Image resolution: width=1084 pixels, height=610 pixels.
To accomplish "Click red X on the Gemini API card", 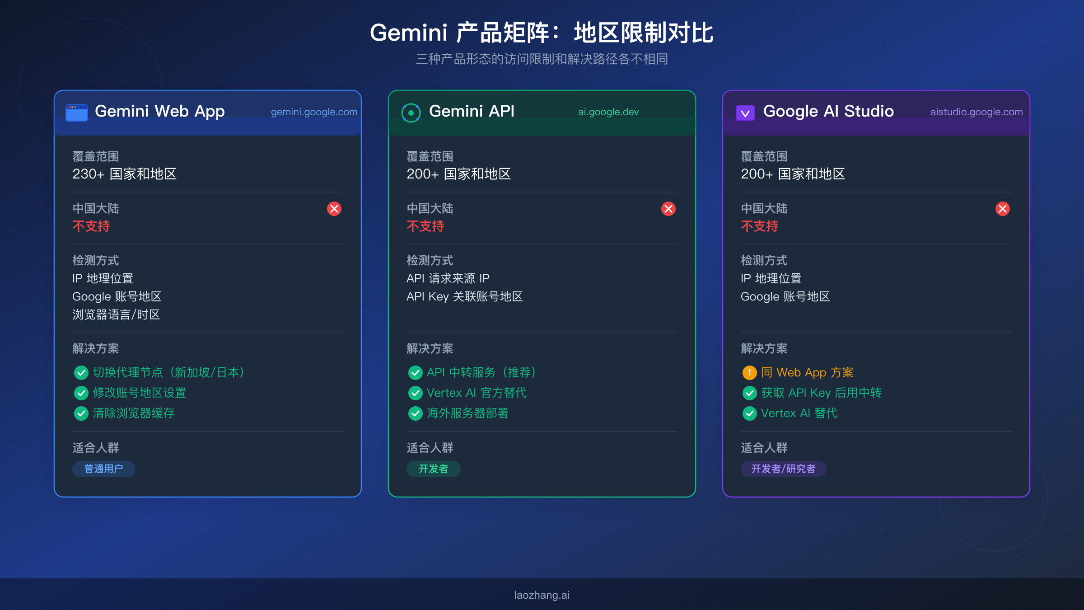I will (x=668, y=209).
